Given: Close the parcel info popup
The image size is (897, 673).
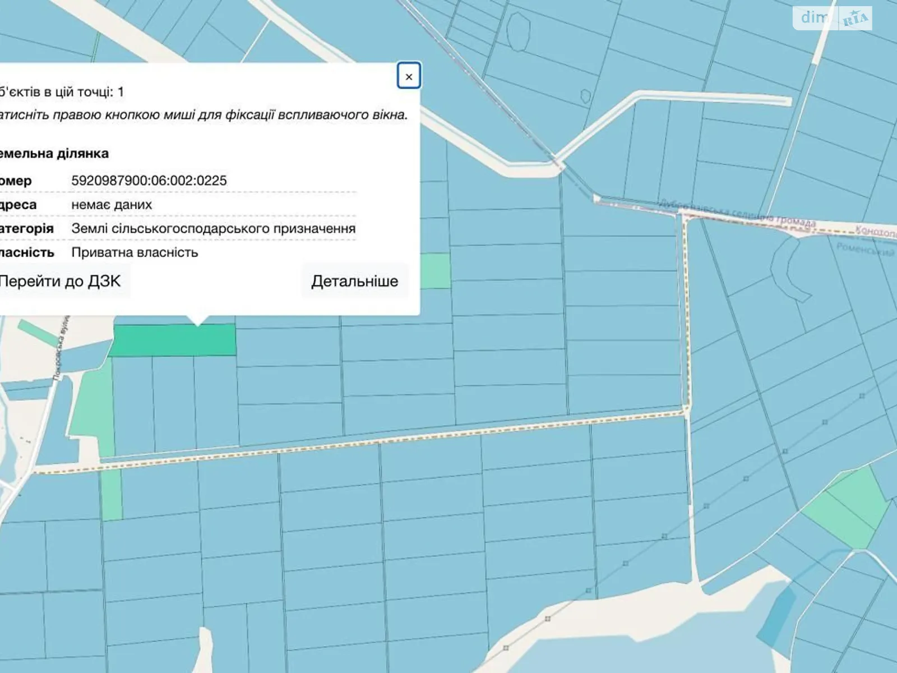Looking at the screenshot, I should pos(409,76).
